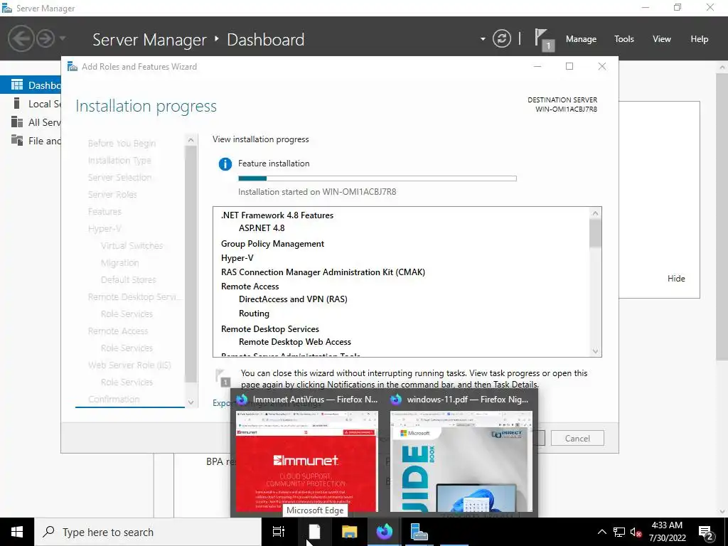Select Dashboard in the left pane

[x=31, y=85]
